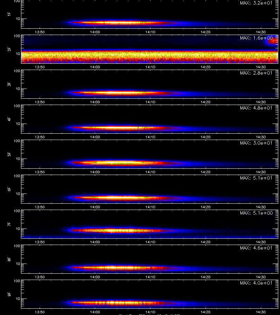Viewport: 280px width, 315px height.
Task: Click the 13:50 time label under panel 4F
Action: point(40,137)
